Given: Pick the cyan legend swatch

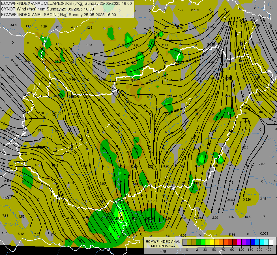Looking at the screenshot, I should coord(262,242).
